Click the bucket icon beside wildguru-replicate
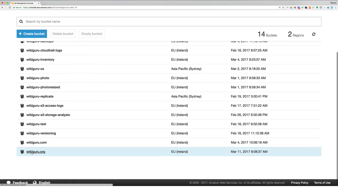This screenshot has width=338, height=190. (x=22, y=97)
